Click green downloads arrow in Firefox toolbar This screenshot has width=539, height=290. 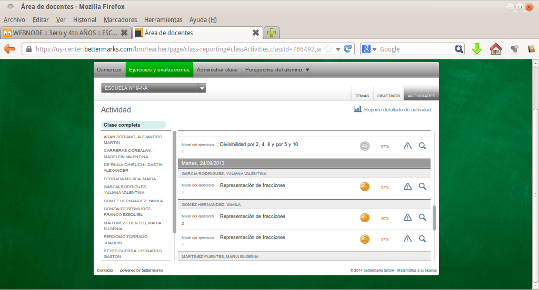coord(476,49)
